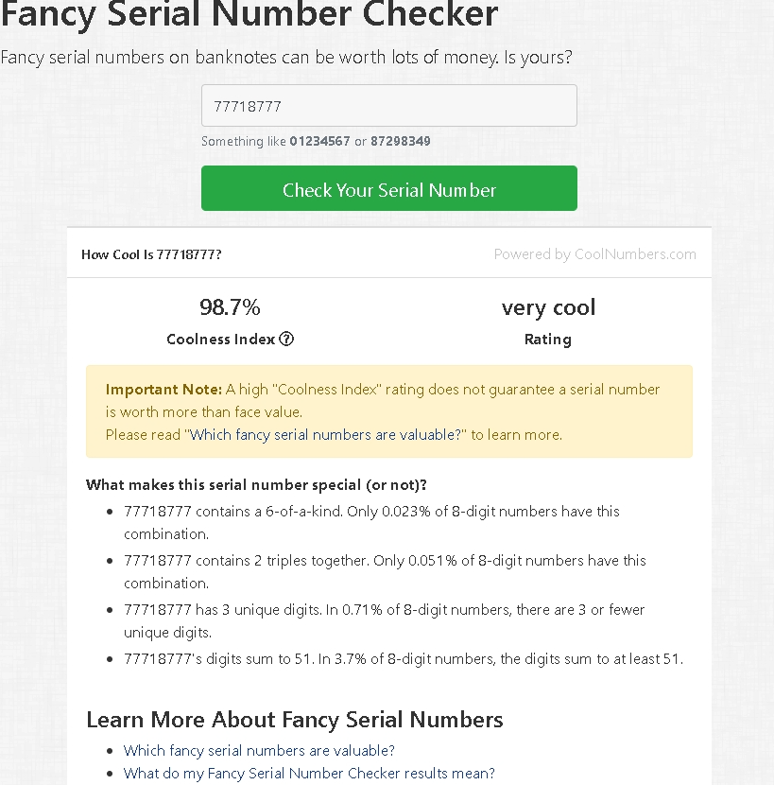Click the bold "Important Note:" label
The width and height of the screenshot is (774, 785).
click(163, 390)
